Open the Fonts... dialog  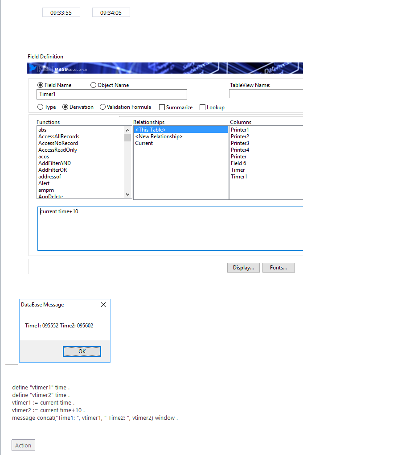click(x=278, y=268)
